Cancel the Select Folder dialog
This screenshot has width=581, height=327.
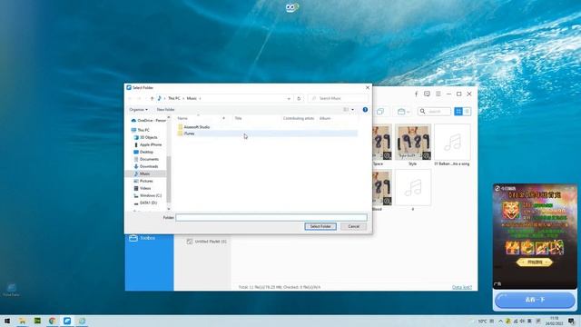pyautogui.click(x=353, y=226)
